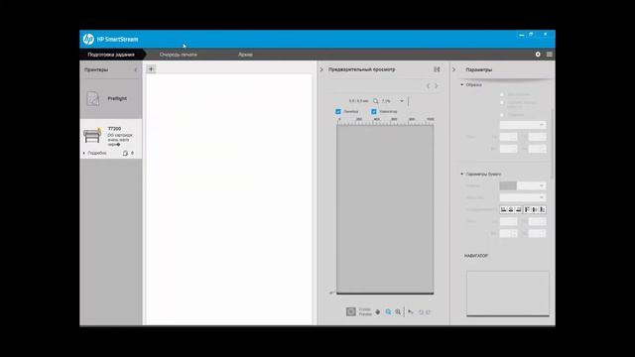Select the T7200 printer entry
This screenshot has height=357, width=635.
point(111,139)
